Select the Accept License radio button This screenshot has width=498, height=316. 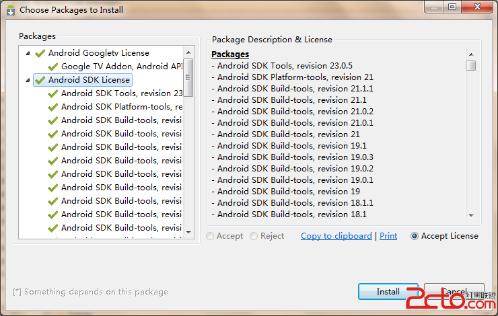click(x=415, y=236)
